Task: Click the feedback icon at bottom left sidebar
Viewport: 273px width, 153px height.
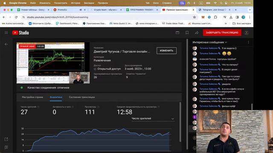Action: coord(6,147)
